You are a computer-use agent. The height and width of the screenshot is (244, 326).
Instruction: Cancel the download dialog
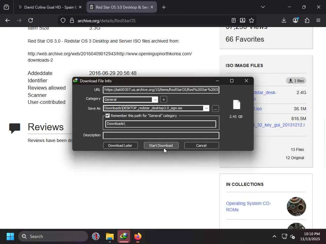tap(202, 146)
